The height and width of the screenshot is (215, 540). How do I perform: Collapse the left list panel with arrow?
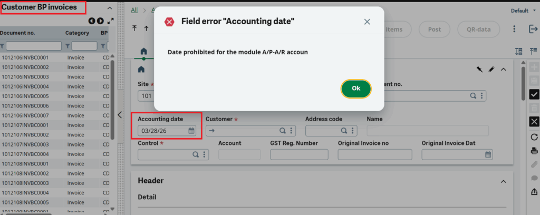120,114
